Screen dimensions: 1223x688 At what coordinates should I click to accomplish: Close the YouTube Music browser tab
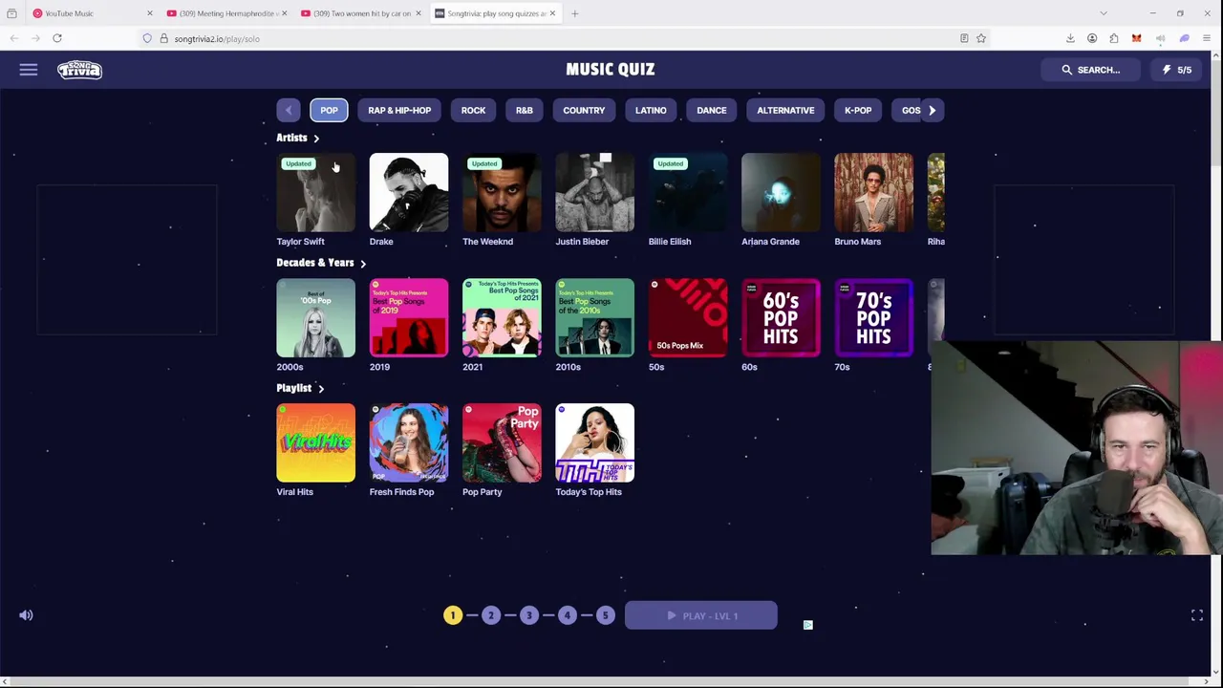tap(149, 13)
